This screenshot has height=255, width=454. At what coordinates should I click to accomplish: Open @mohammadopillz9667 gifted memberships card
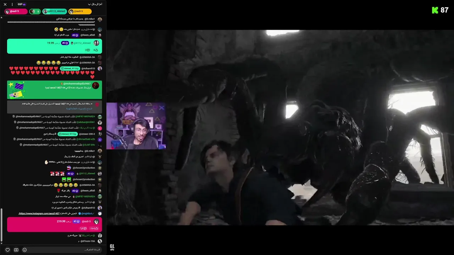[x=55, y=90]
